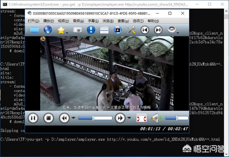
Task: Show file information with blue exclamation icon
Action: coord(91,30)
